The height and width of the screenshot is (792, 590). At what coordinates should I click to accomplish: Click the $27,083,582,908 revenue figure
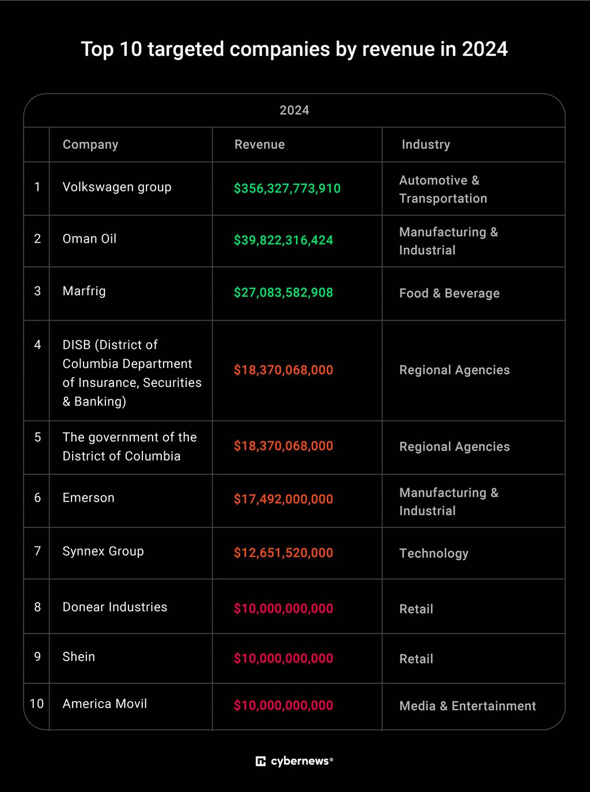click(x=283, y=293)
